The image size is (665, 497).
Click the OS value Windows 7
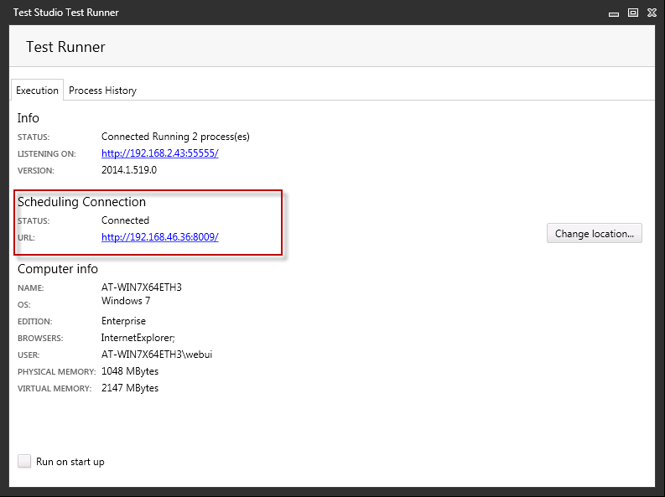coord(126,301)
